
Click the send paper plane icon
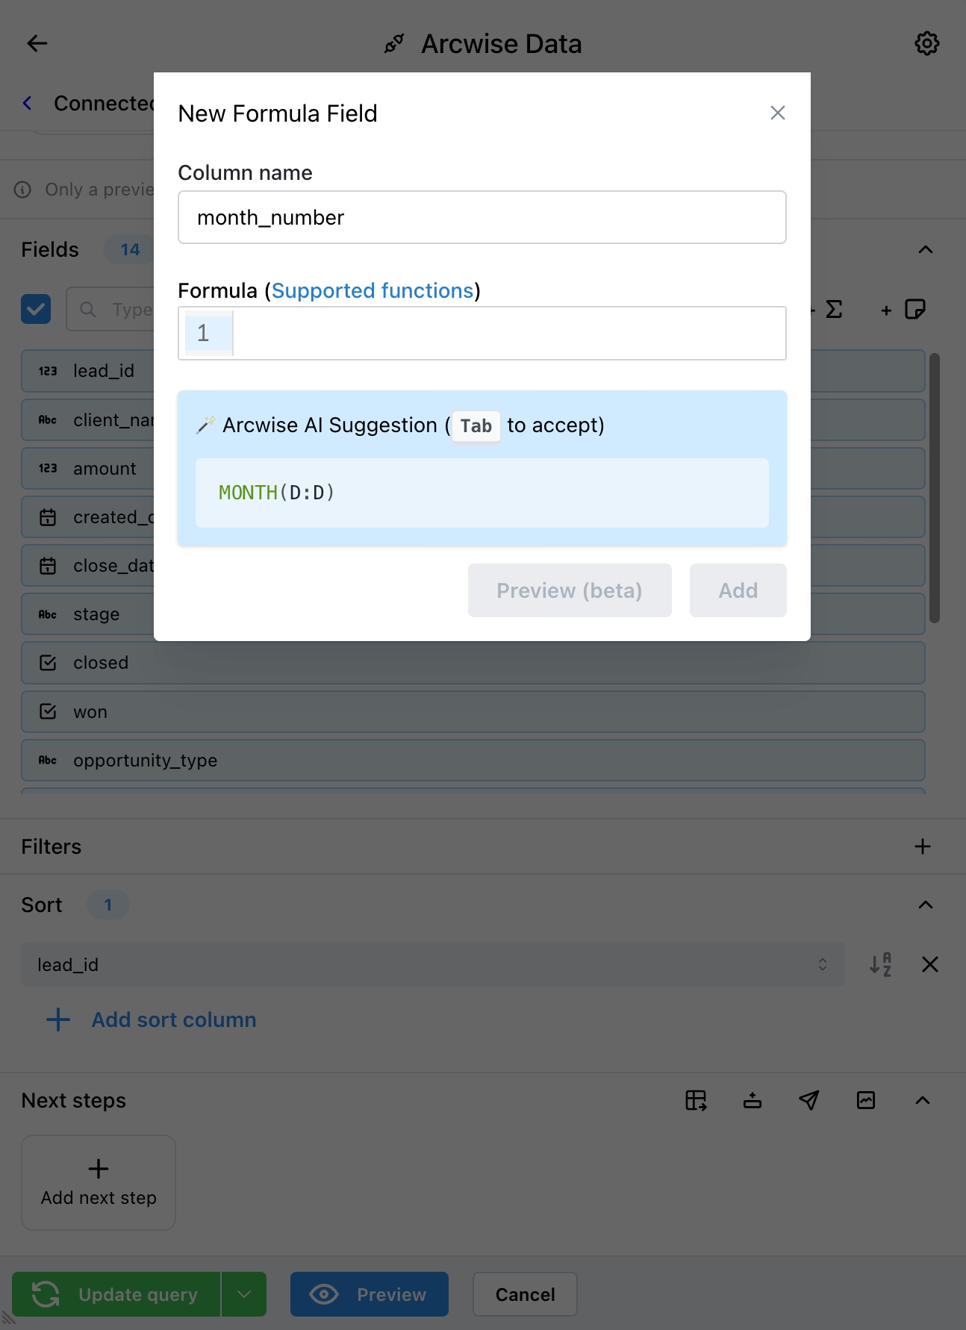809,1100
